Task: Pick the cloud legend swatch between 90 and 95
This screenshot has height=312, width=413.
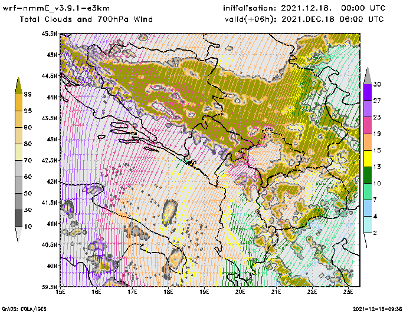Action: 18,119
